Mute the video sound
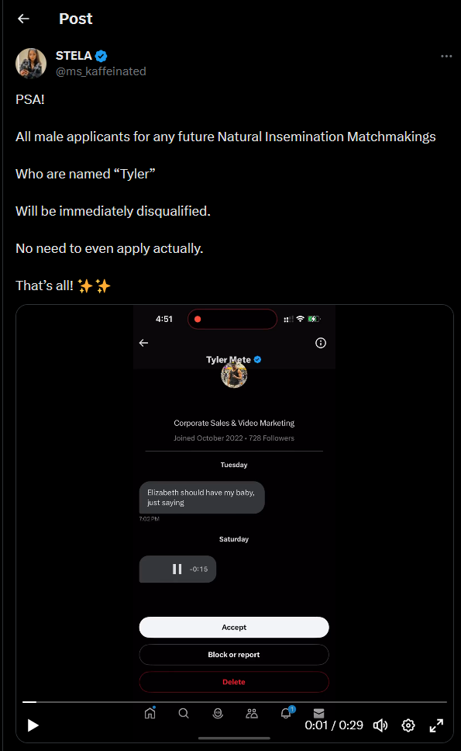The width and height of the screenshot is (461, 751). pyautogui.click(x=380, y=725)
